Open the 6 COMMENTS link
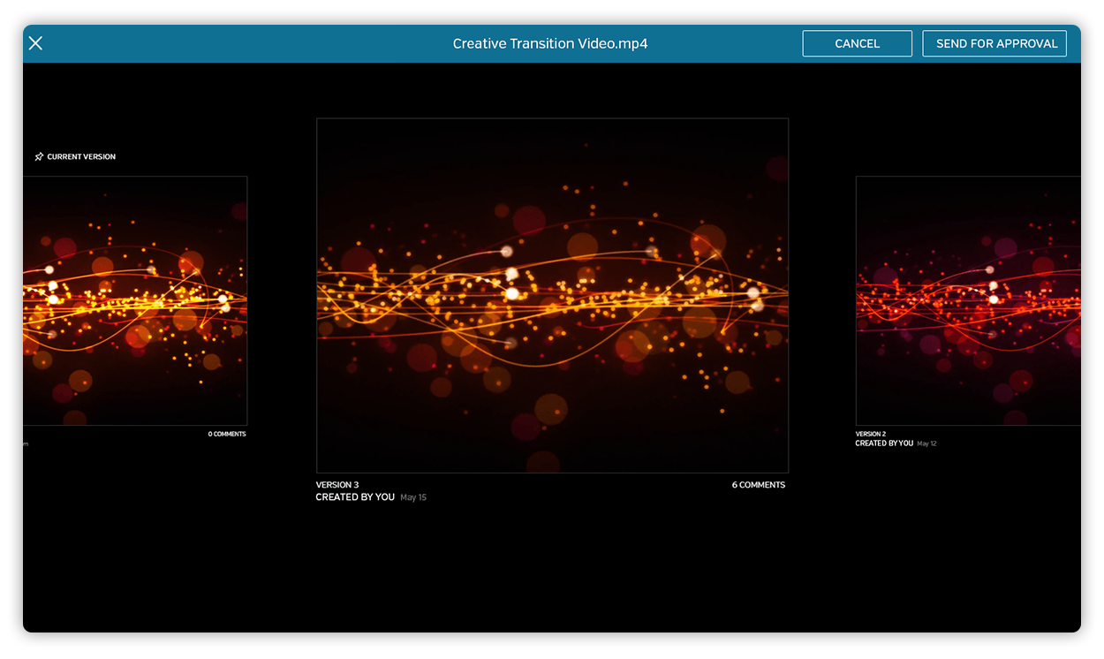Image resolution: width=1104 pixels, height=659 pixels. [758, 485]
